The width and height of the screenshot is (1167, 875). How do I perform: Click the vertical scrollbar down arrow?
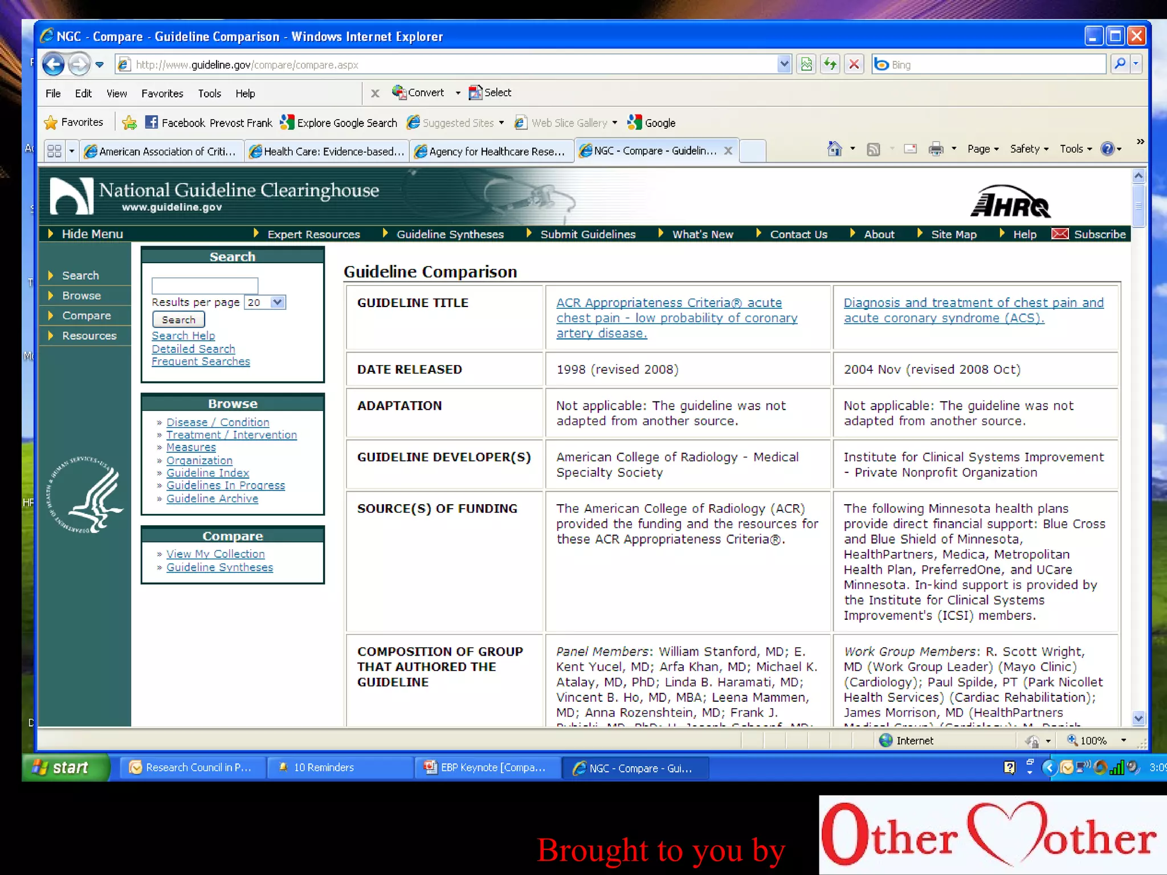[1138, 718]
